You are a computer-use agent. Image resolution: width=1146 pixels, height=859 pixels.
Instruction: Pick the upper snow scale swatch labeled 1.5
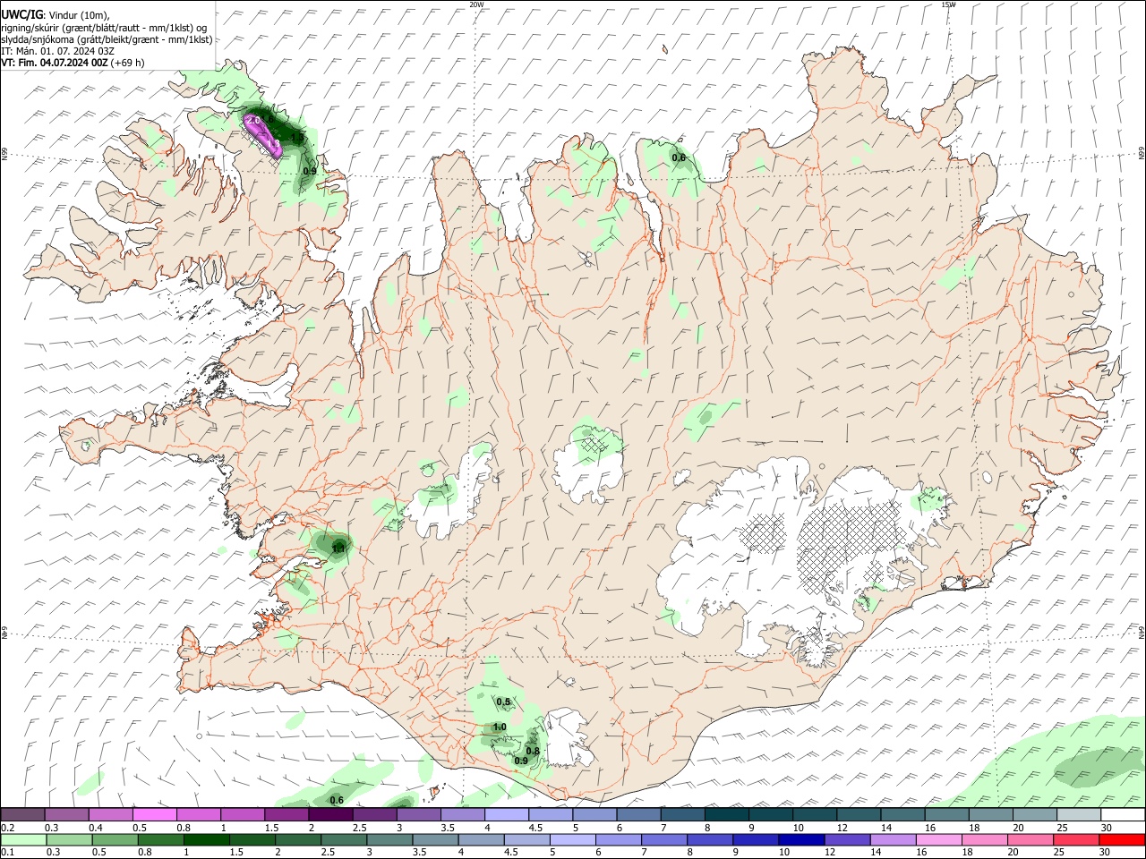286,814
